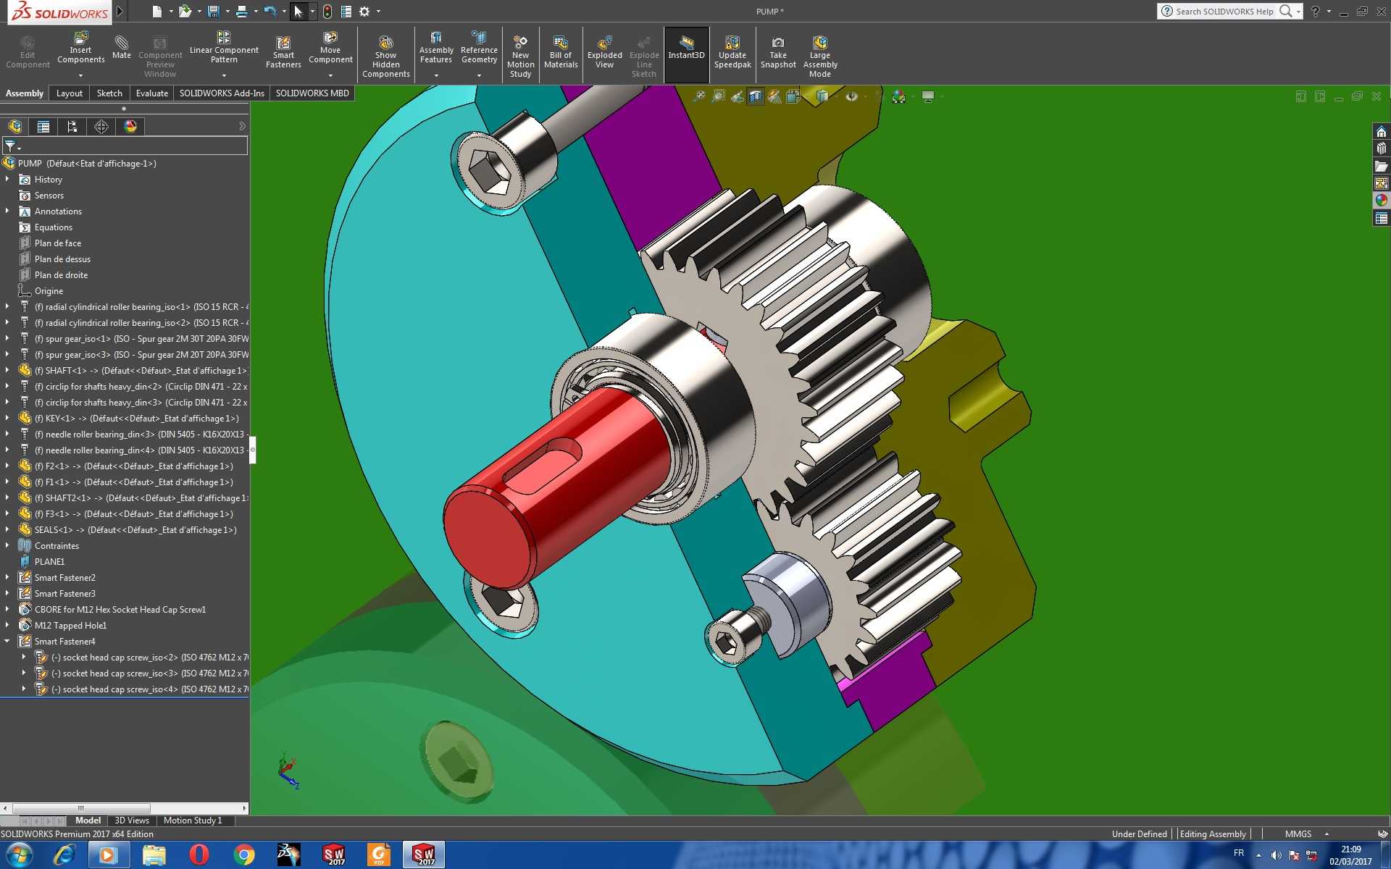1391x869 pixels.
Task: Expand the Contraintes folder
Action: click(7, 545)
